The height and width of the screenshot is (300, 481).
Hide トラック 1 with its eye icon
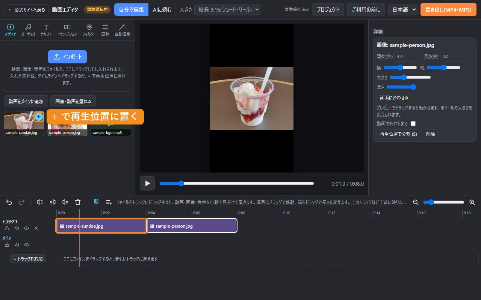(x=26, y=228)
